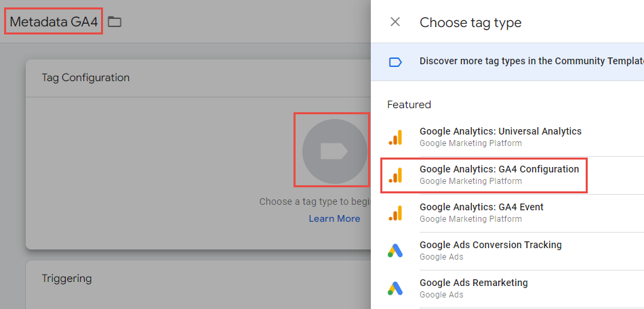Choose Google Ads Conversion Tracking tag type

490,245
